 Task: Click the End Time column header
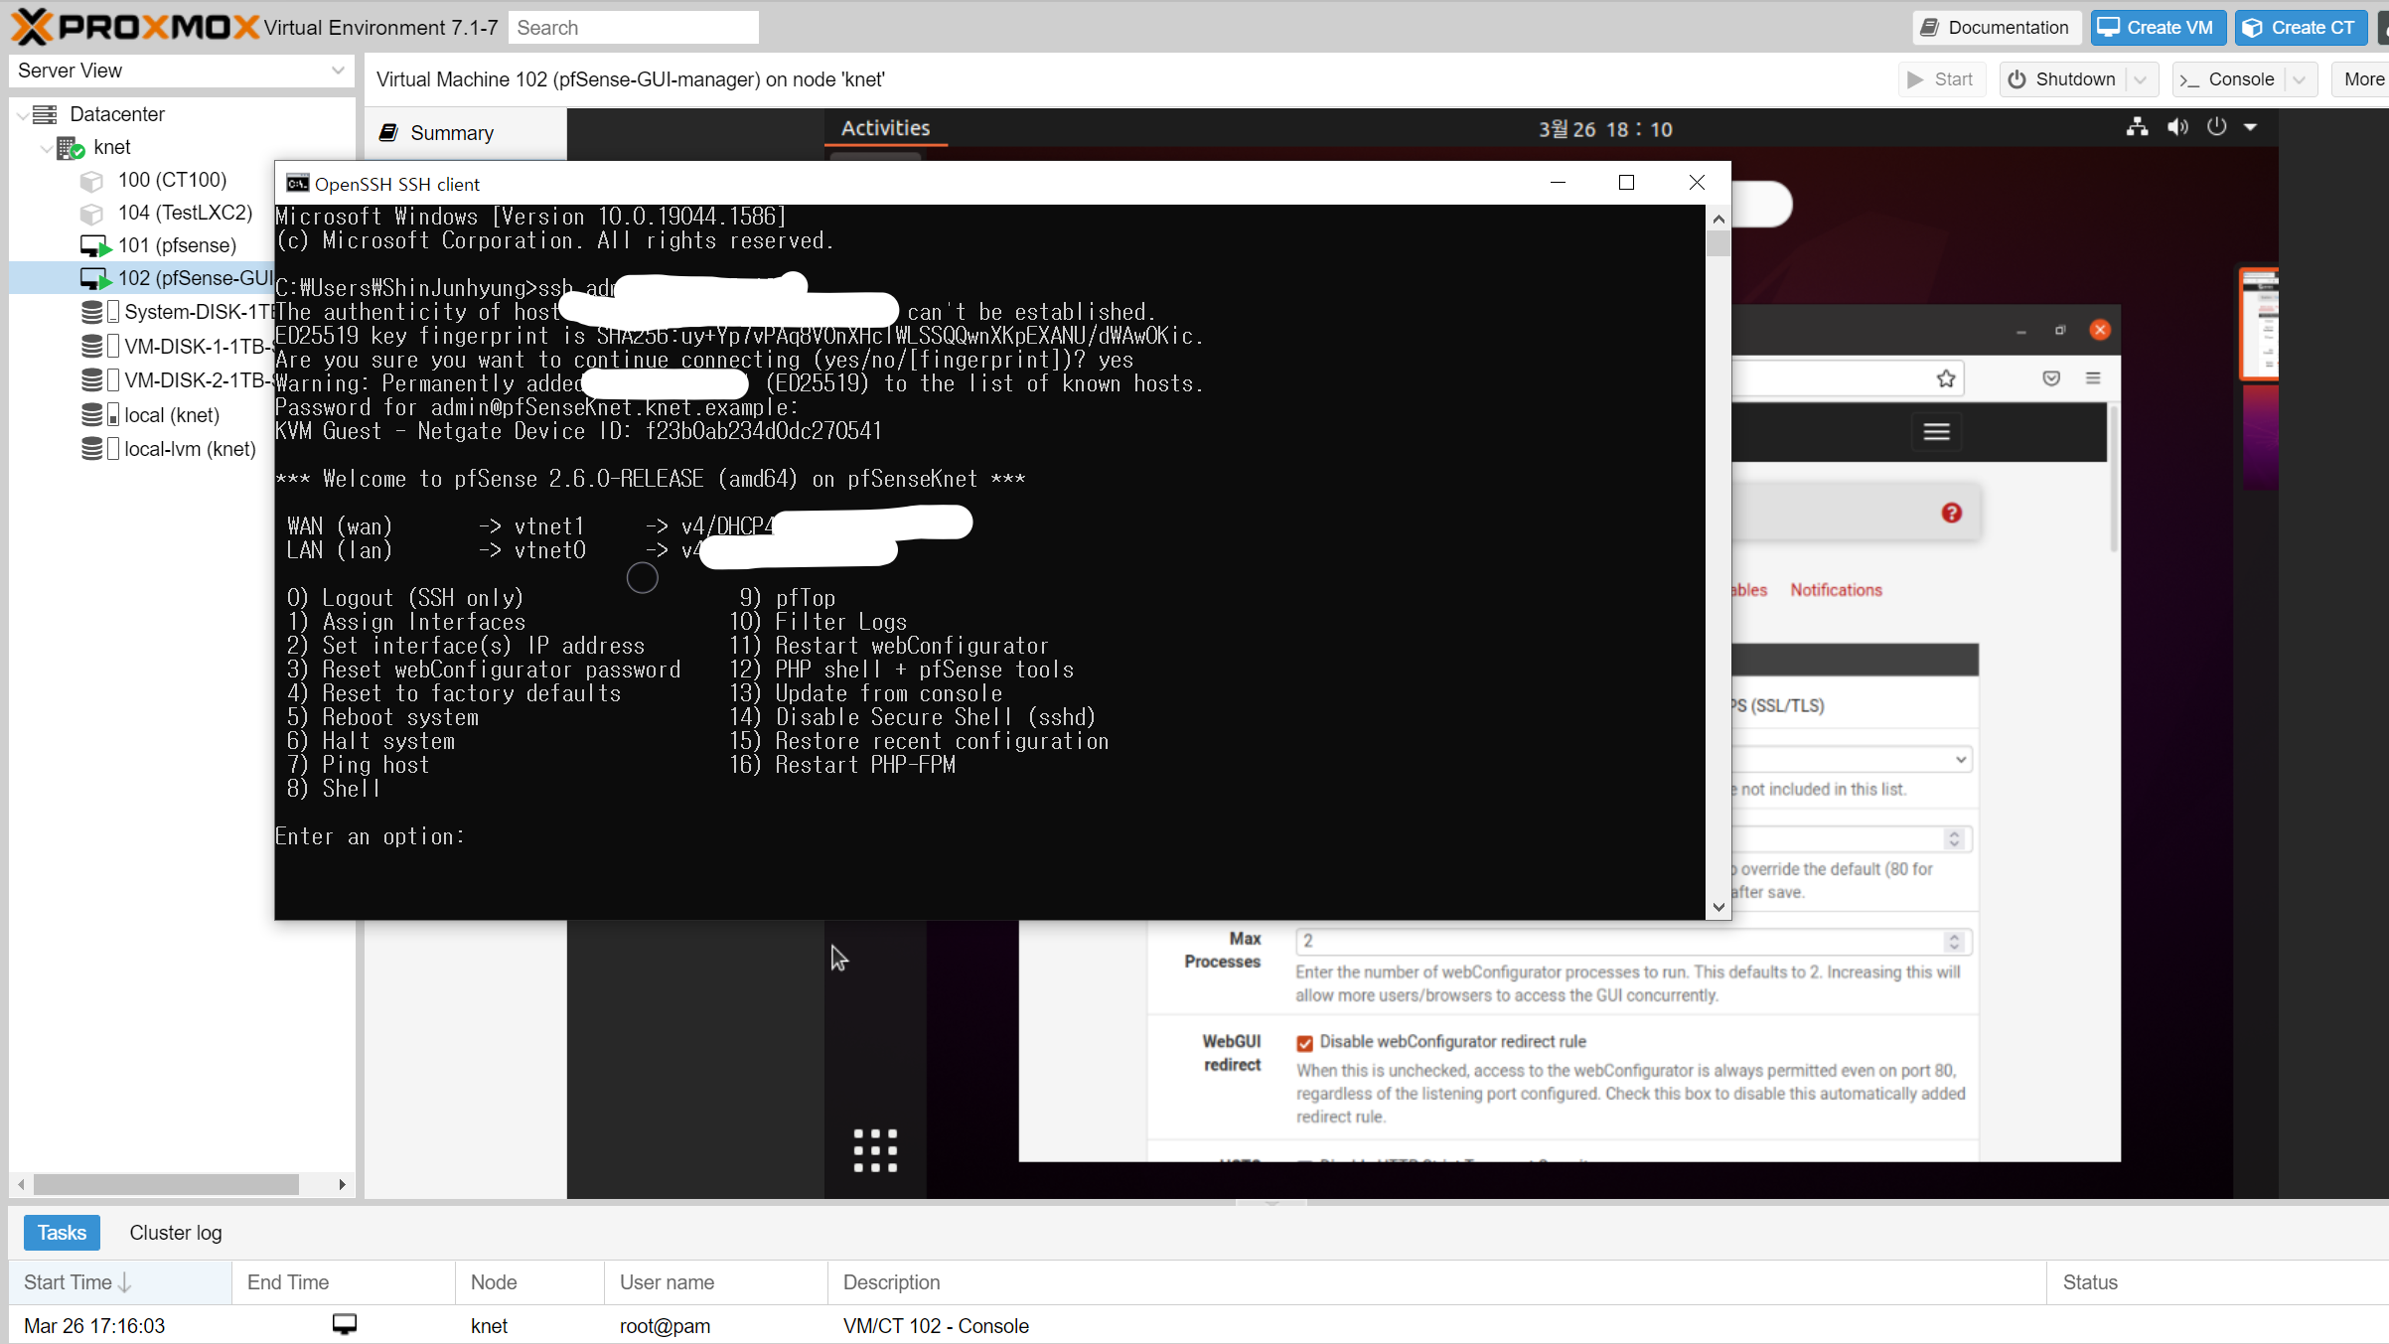[344, 1282]
